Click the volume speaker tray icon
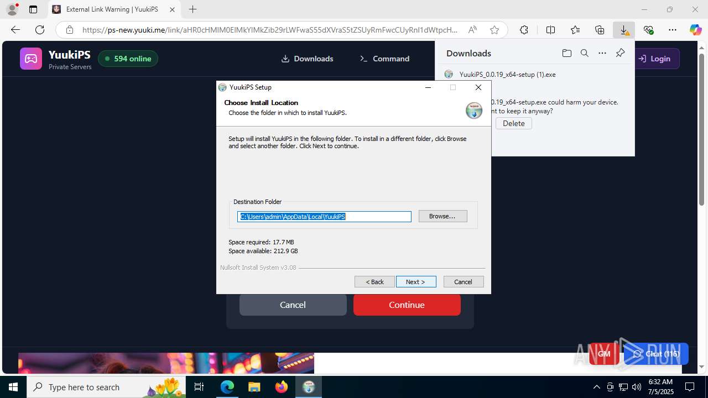Image resolution: width=708 pixels, height=398 pixels. pyautogui.click(x=637, y=387)
